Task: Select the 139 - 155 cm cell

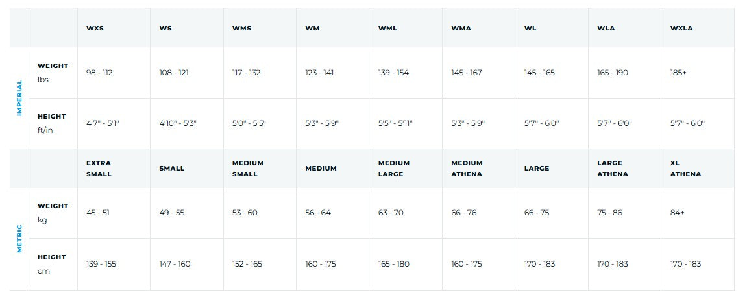Action: (101, 264)
